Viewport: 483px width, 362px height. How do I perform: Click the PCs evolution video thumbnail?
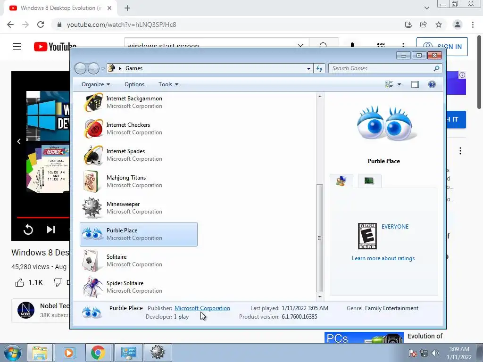pyautogui.click(x=364, y=337)
